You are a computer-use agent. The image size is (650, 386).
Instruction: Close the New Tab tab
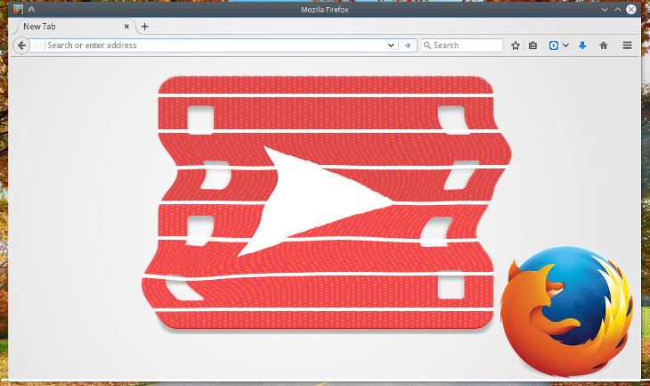pos(126,27)
